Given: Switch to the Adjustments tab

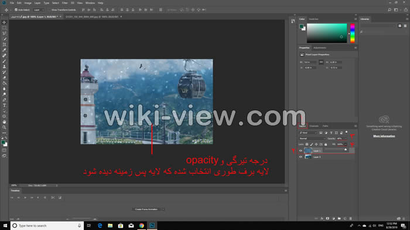Looking at the screenshot, I should pos(320,48).
